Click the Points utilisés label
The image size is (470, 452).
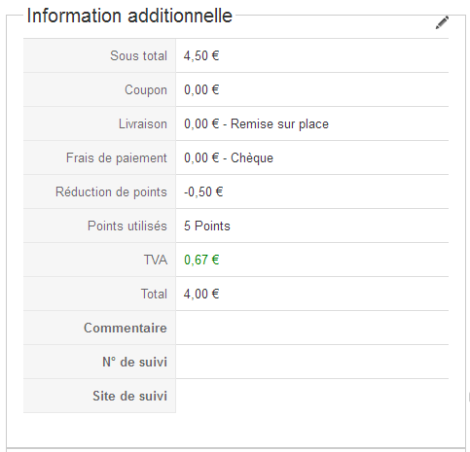(127, 226)
